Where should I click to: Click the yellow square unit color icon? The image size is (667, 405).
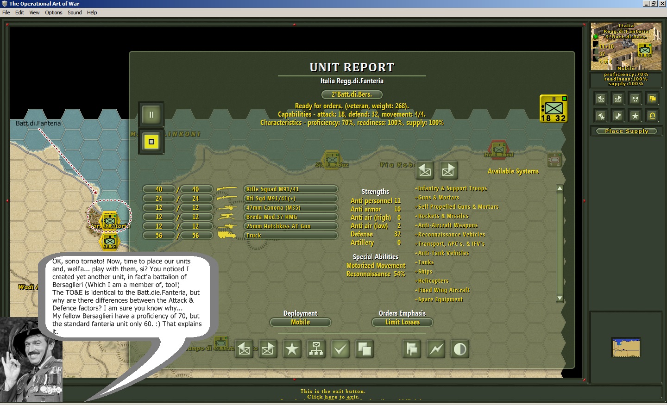coord(151,142)
